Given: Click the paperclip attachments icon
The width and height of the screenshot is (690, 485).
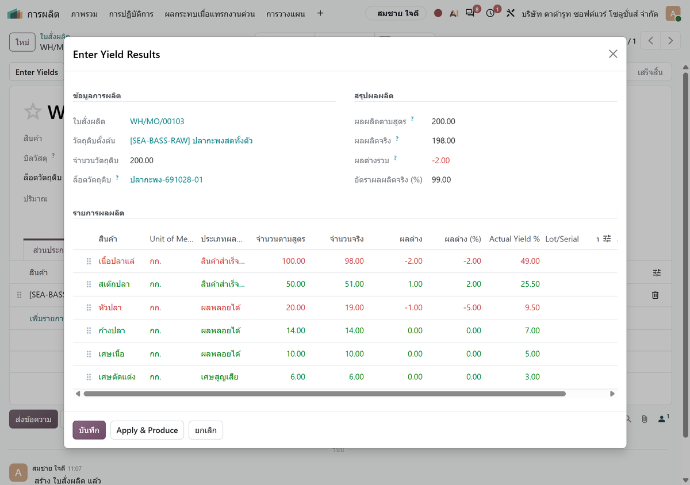Looking at the screenshot, I should point(645,419).
